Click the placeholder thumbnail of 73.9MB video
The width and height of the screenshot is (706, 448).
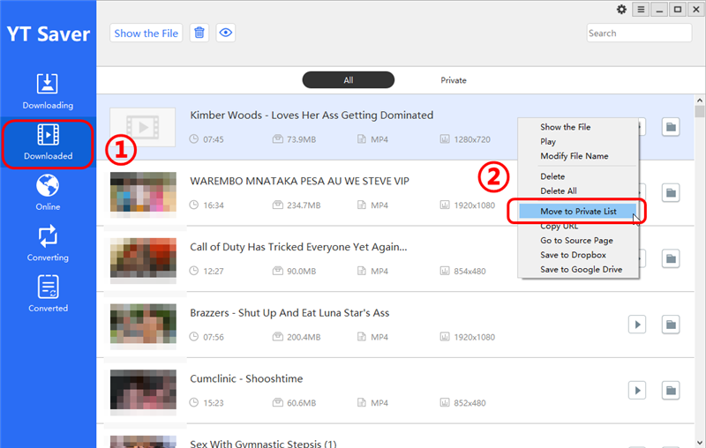pos(143,127)
